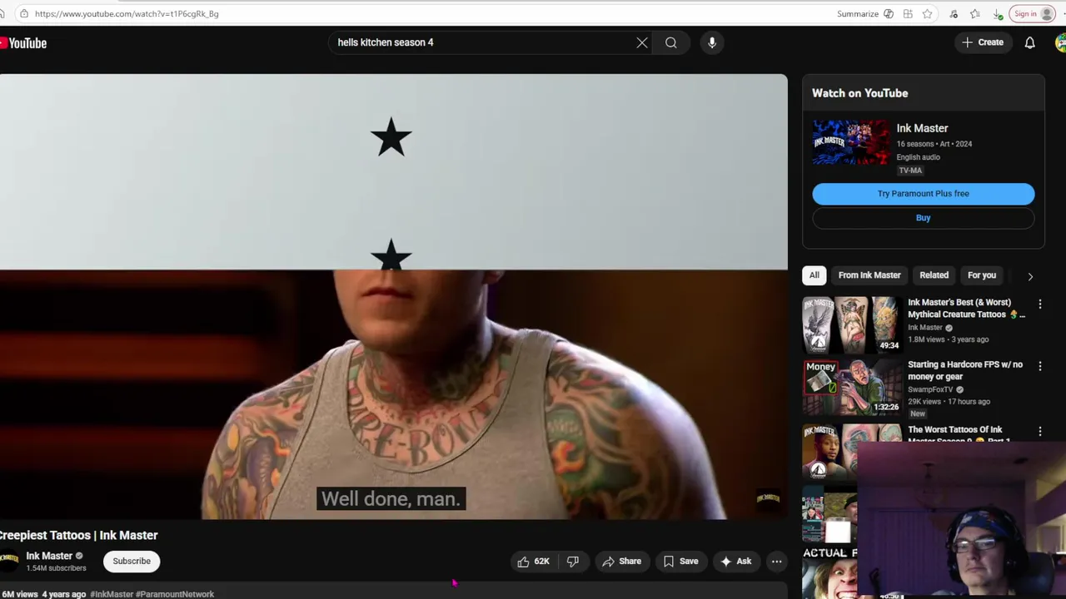The image size is (1066, 599).
Task: Subscribe to Ink Master channel
Action: [x=132, y=562]
